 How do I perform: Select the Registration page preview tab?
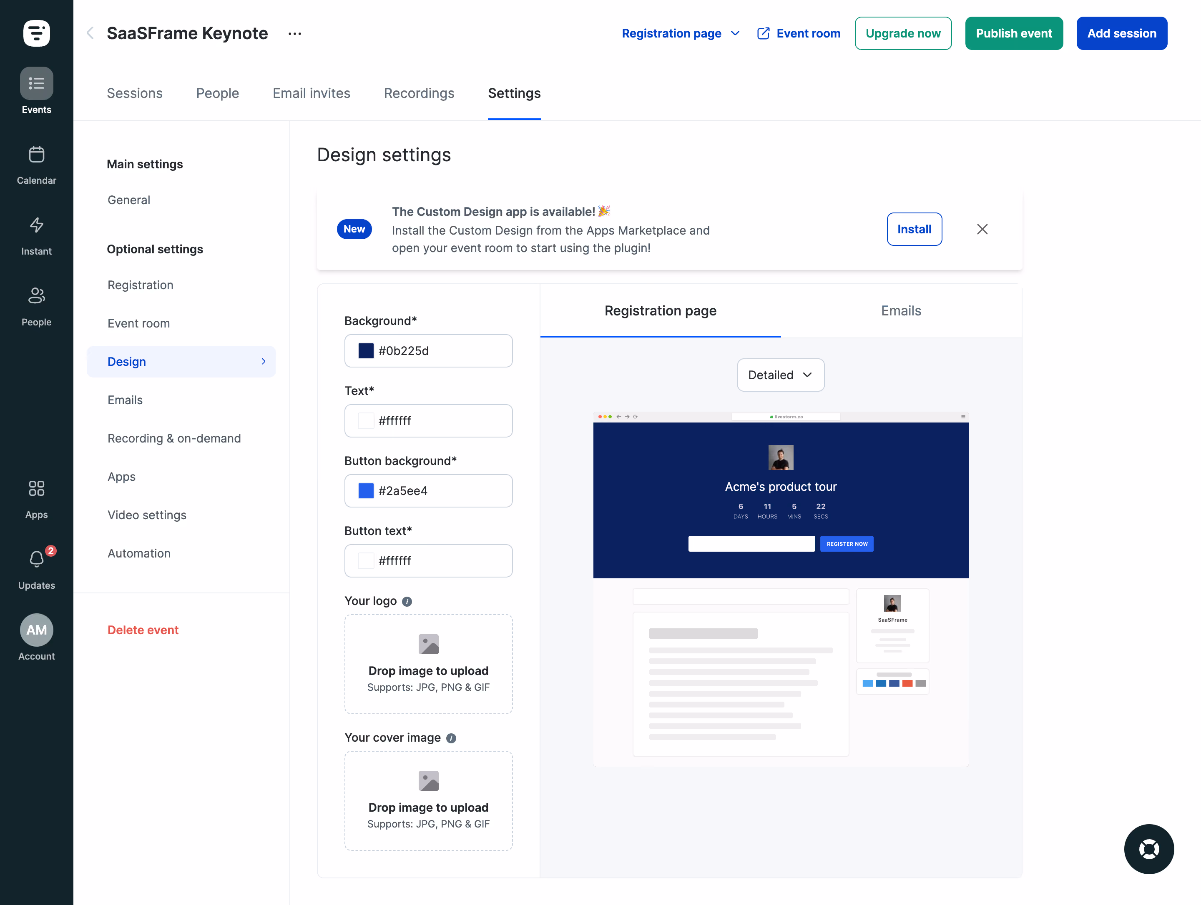tap(661, 310)
